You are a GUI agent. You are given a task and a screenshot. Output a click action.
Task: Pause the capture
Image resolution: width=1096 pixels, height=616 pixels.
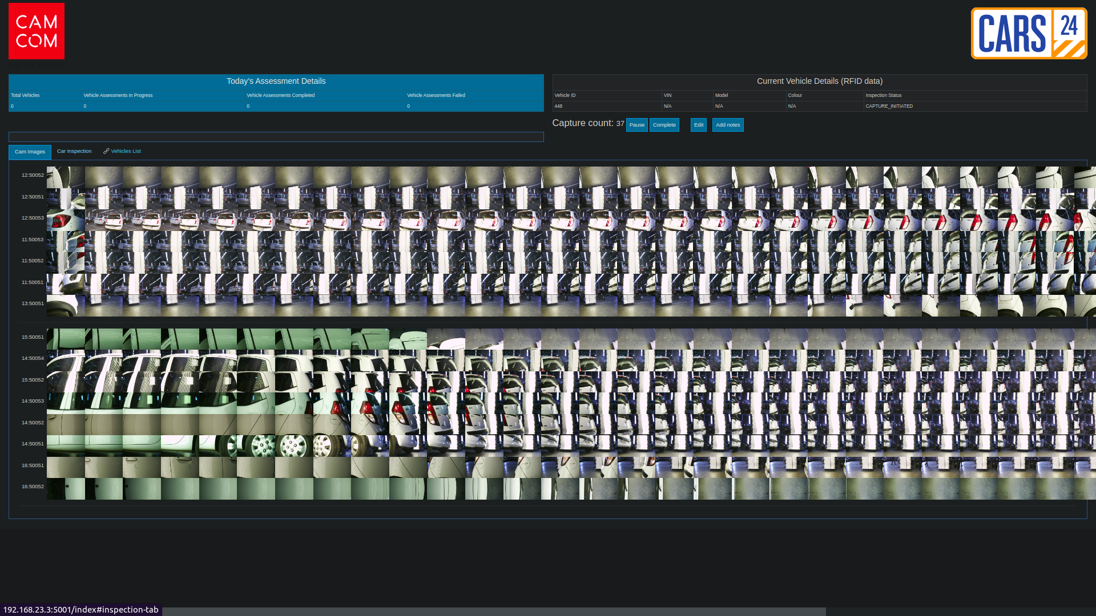(636, 125)
